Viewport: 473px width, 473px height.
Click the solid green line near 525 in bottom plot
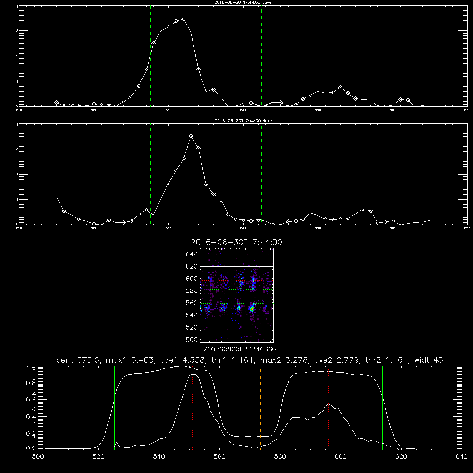click(114, 408)
